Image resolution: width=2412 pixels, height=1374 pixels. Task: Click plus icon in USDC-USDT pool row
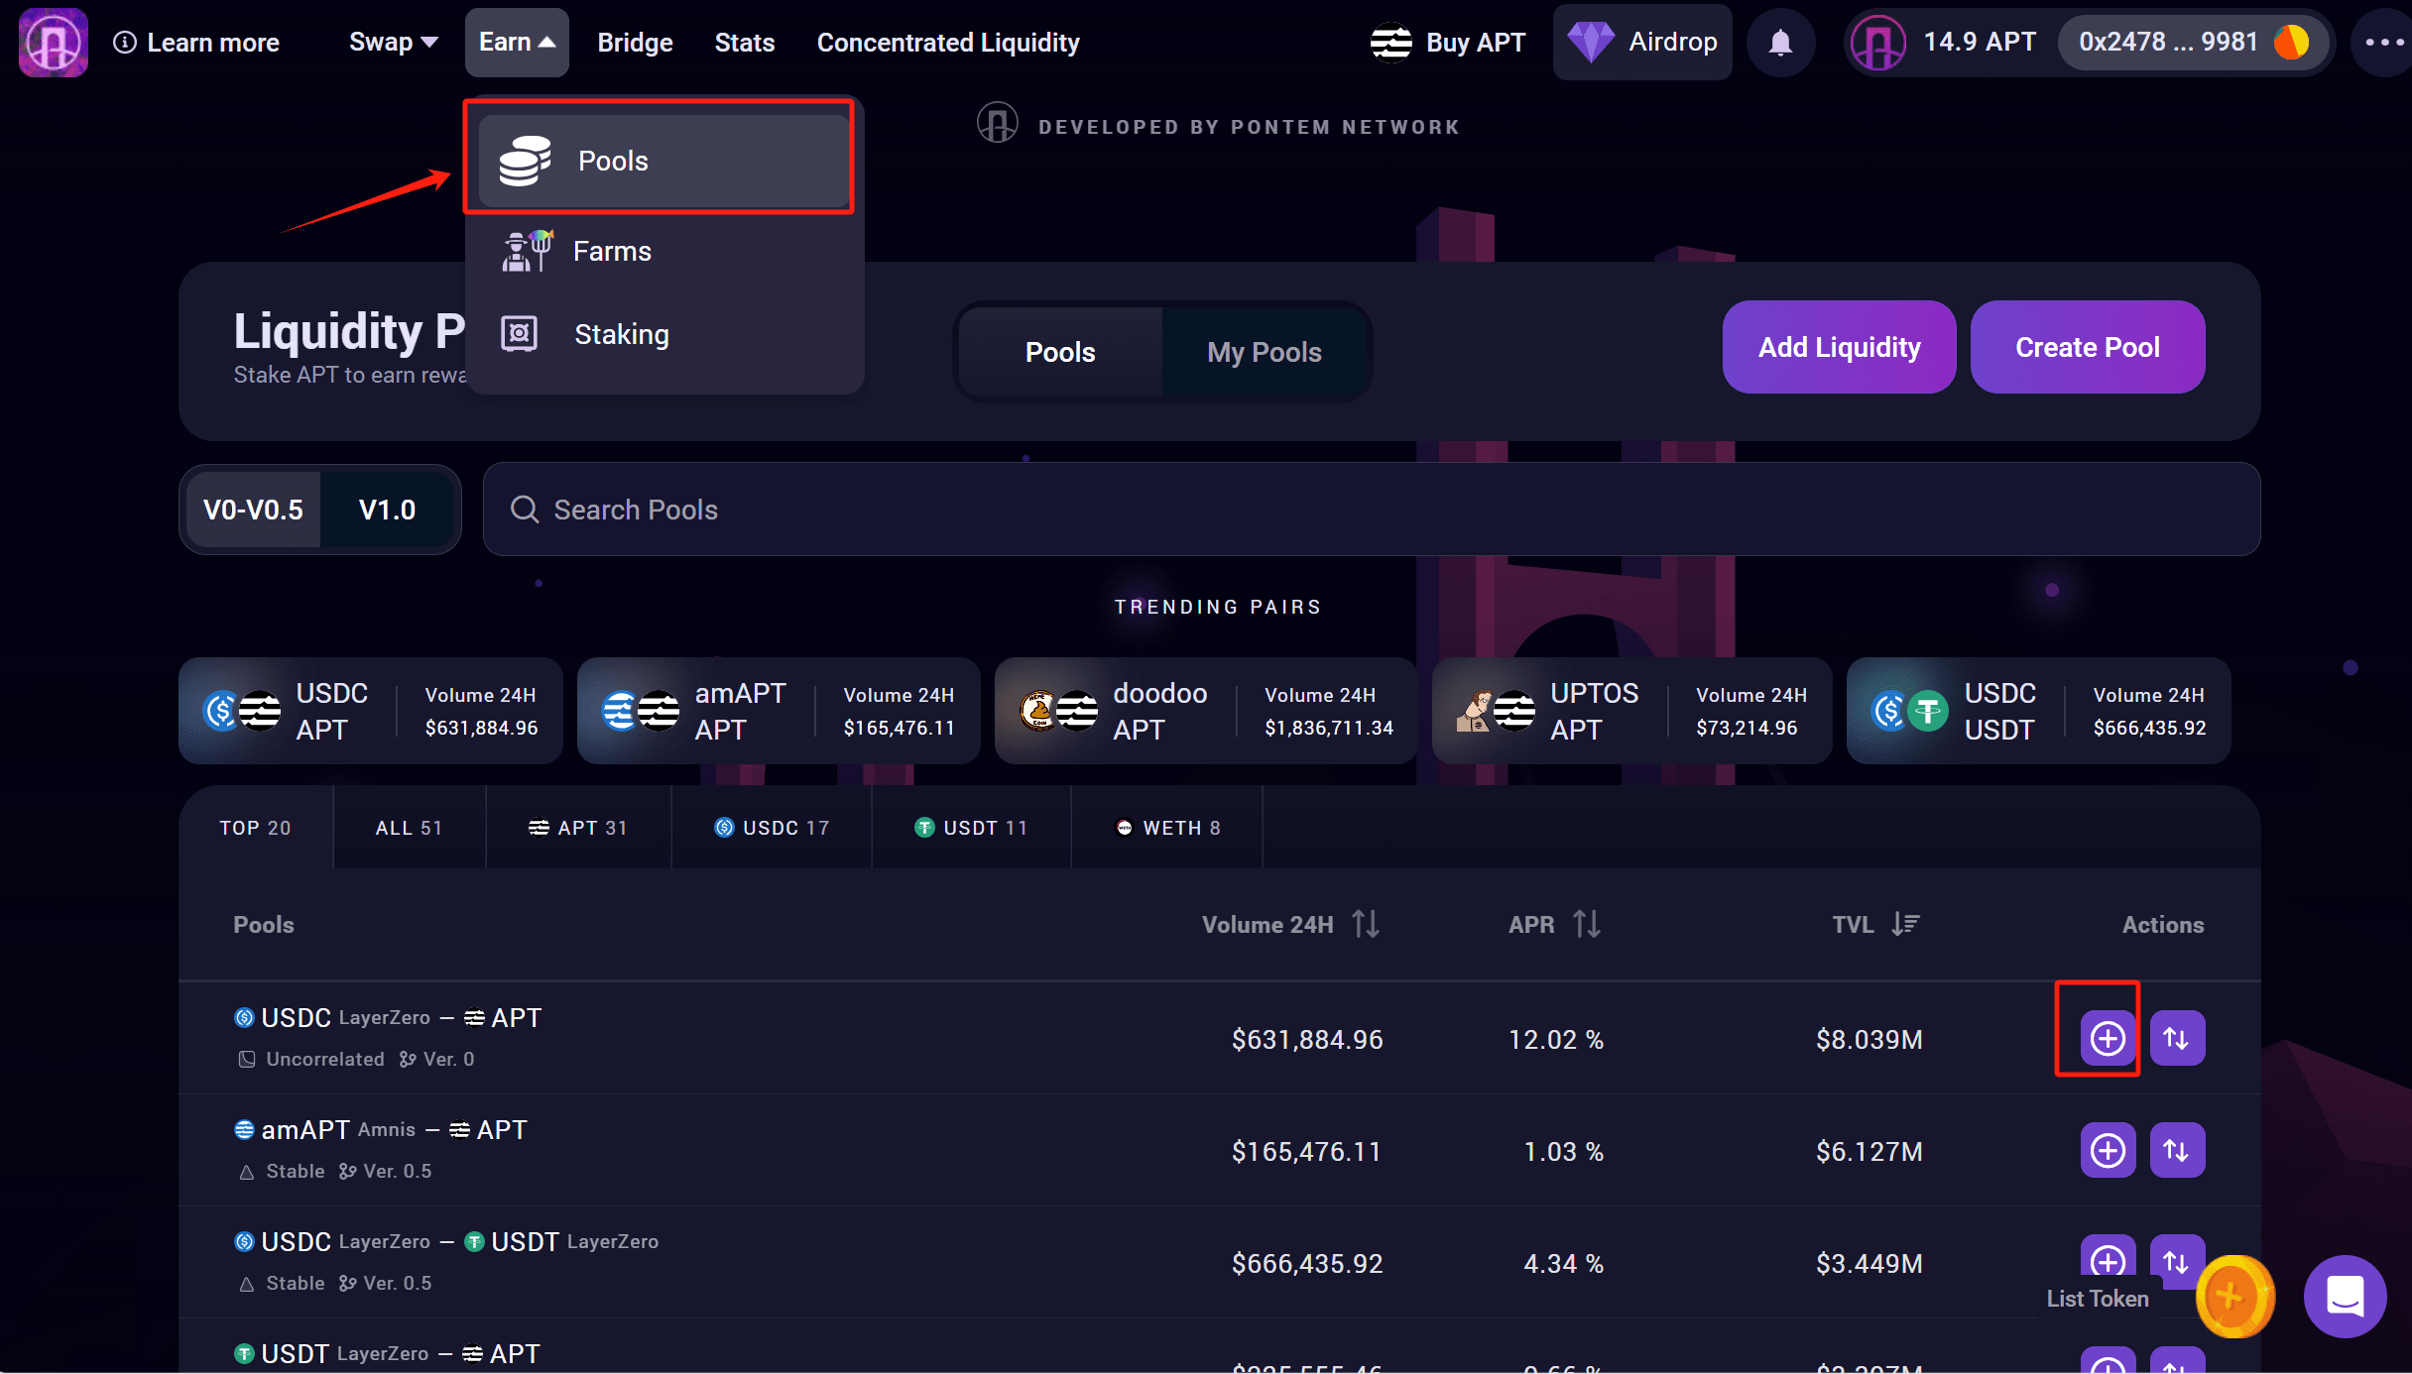tap(2107, 1259)
